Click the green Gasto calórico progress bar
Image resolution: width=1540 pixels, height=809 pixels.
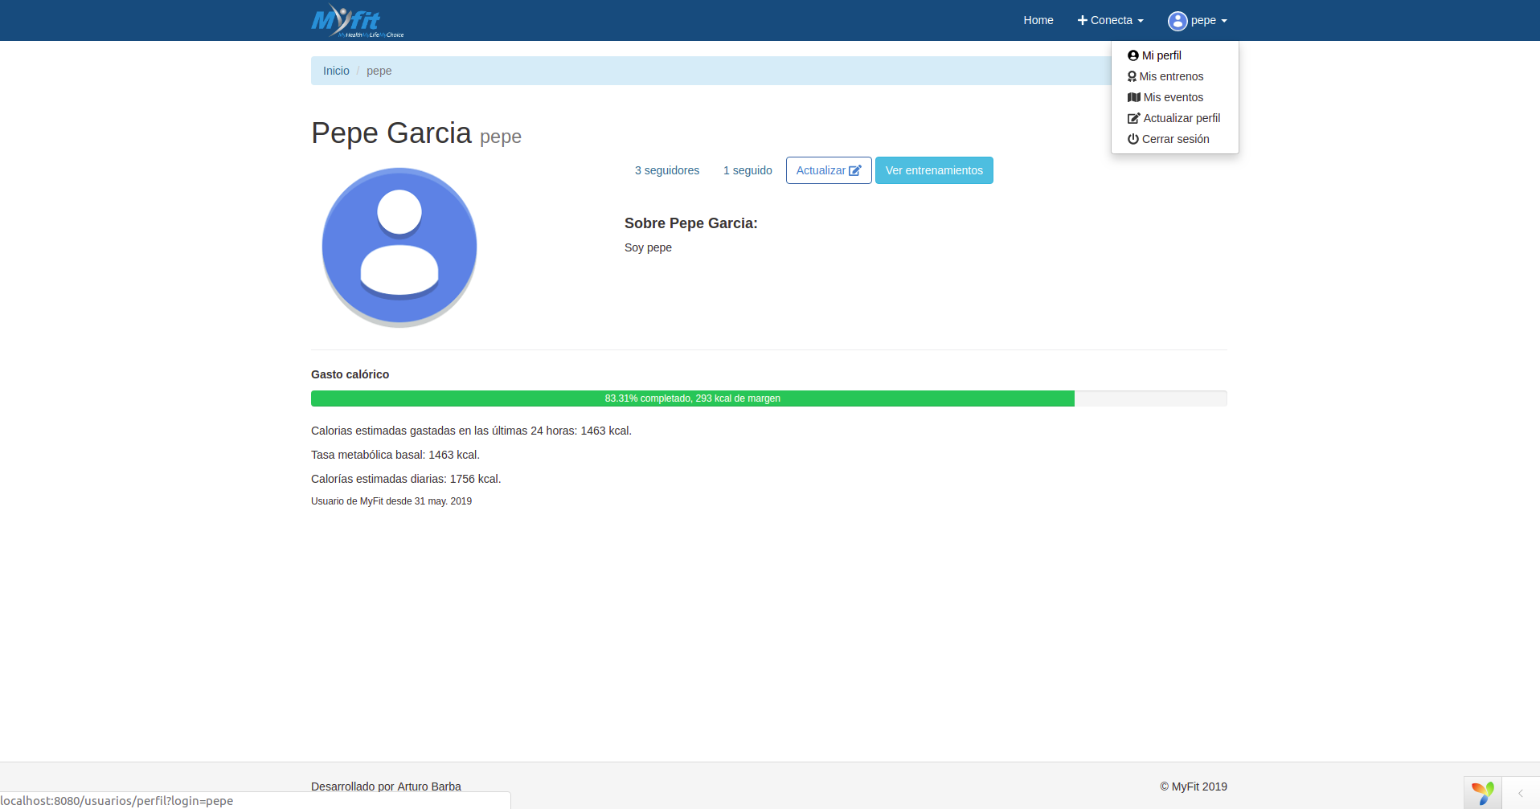click(x=693, y=398)
